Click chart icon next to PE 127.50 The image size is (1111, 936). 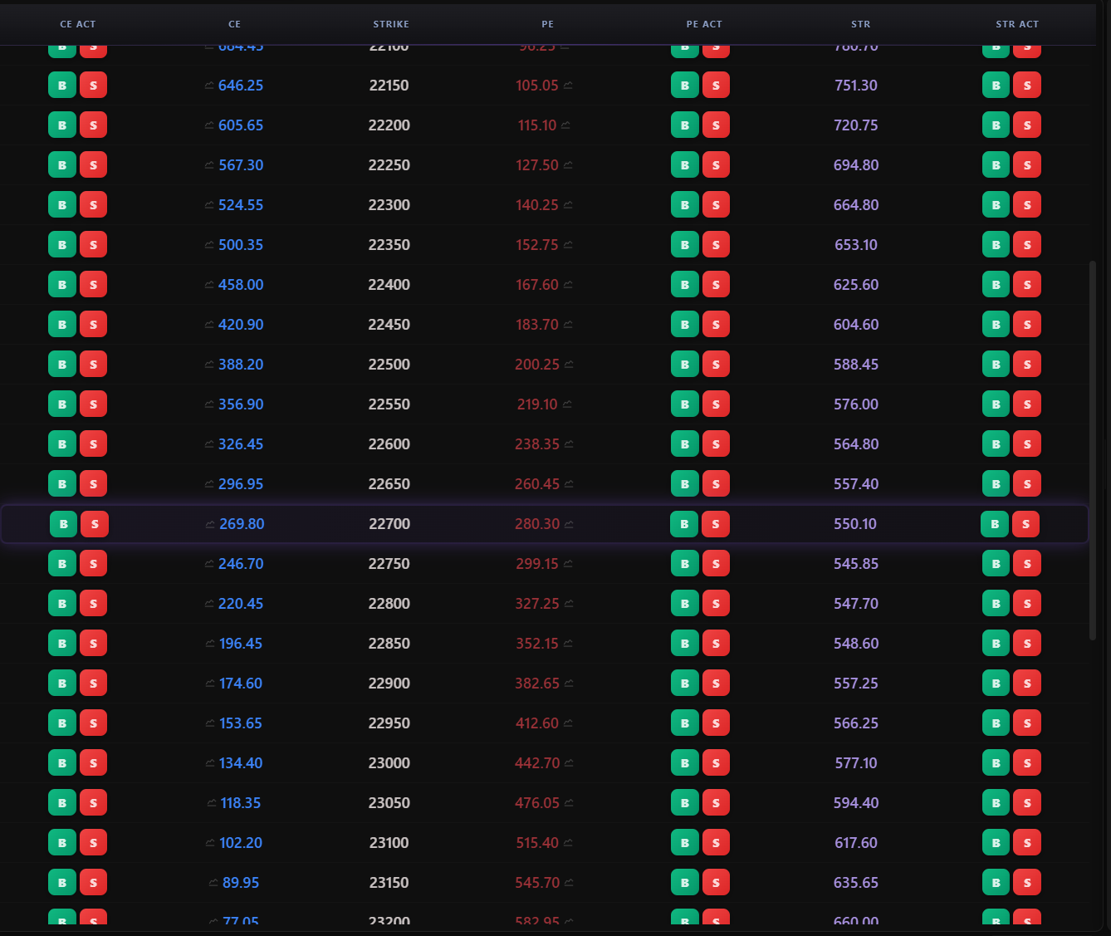coord(568,165)
